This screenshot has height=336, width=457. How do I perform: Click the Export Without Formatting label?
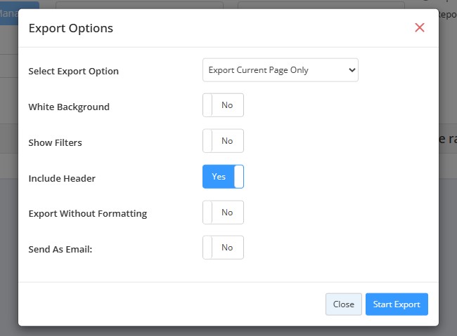88,213
